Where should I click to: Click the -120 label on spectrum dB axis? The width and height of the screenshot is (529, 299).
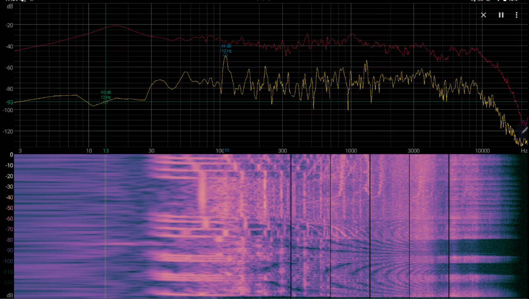point(8,131)
